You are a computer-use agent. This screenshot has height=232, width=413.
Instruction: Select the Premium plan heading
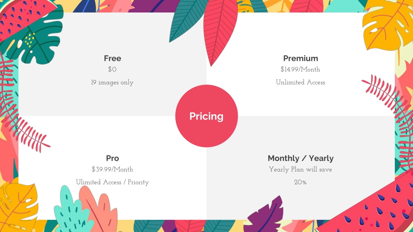pyautogui.click(x=300, y=58)
